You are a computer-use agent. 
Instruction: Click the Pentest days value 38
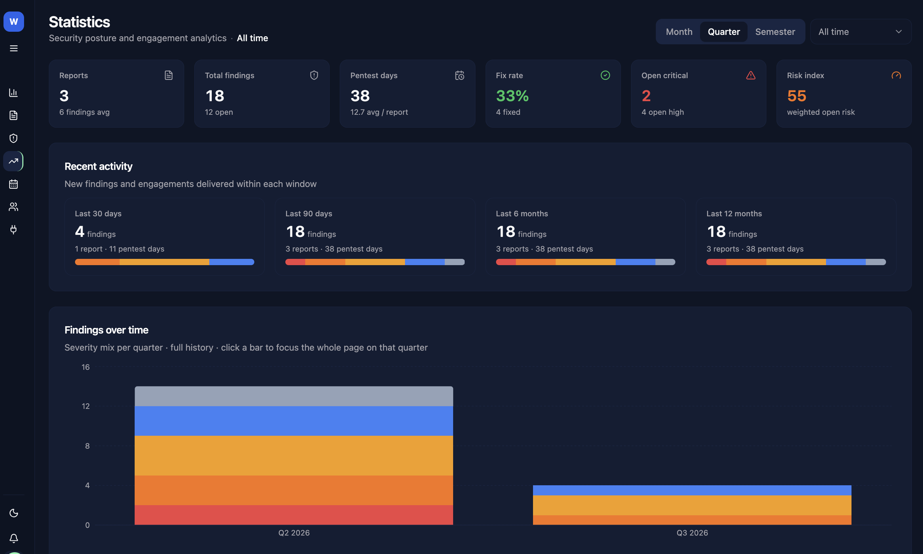(x=360, y=96)
